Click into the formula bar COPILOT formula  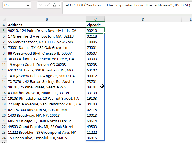[x=128, y=5]
